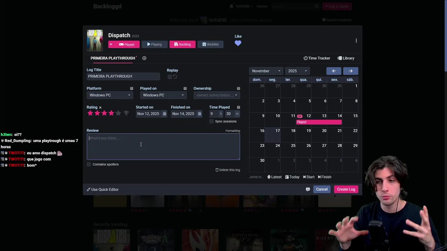Screen dimensions: 447x251
Task: Click the hours played field
Action: (x=213, y=114)
